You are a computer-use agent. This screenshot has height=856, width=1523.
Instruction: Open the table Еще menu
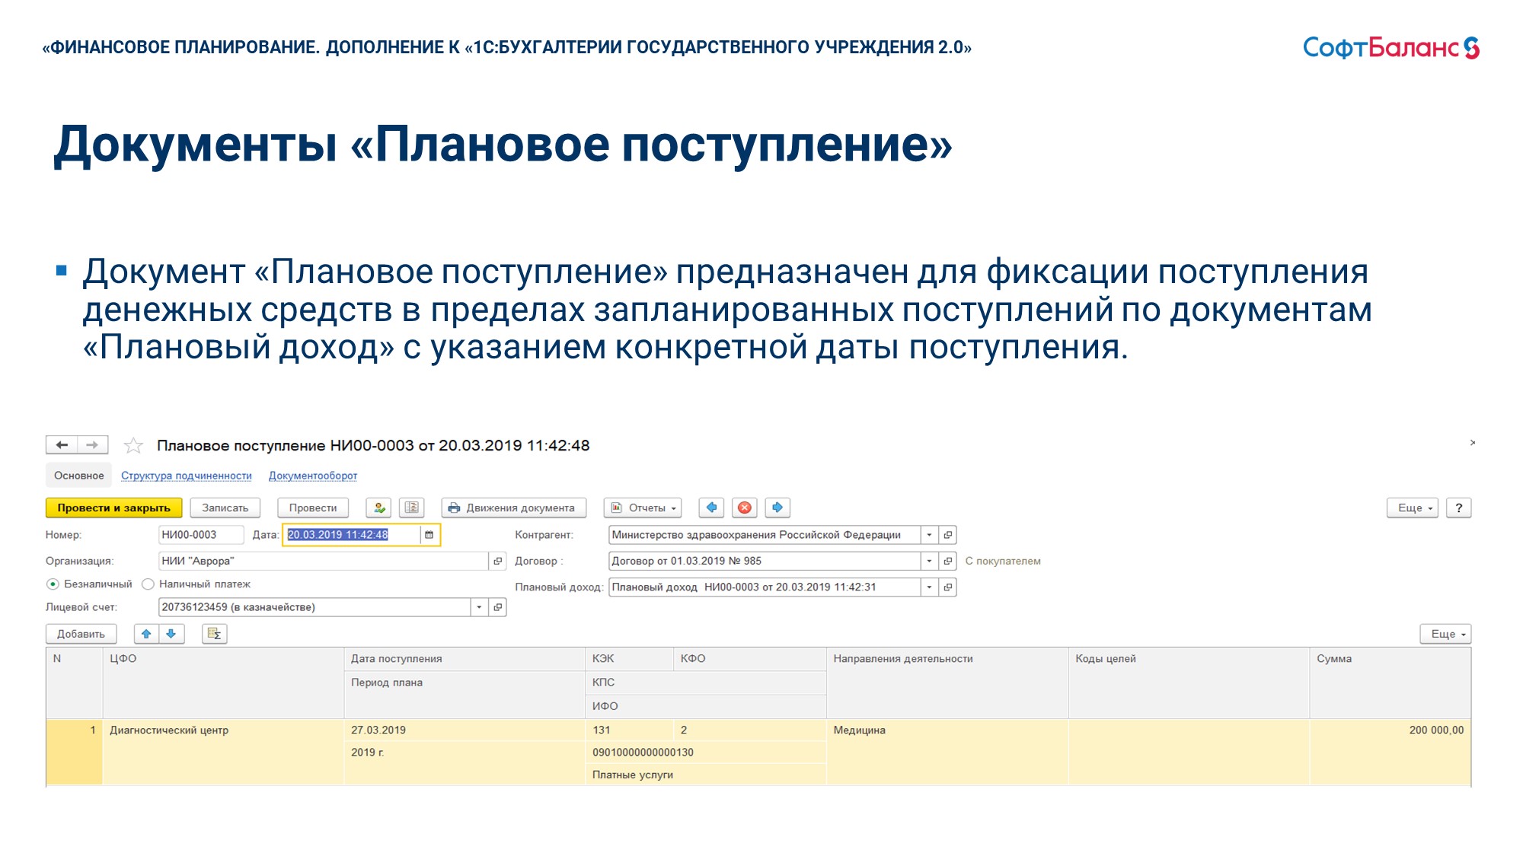pyautogui.click(x=1445, y=634)
